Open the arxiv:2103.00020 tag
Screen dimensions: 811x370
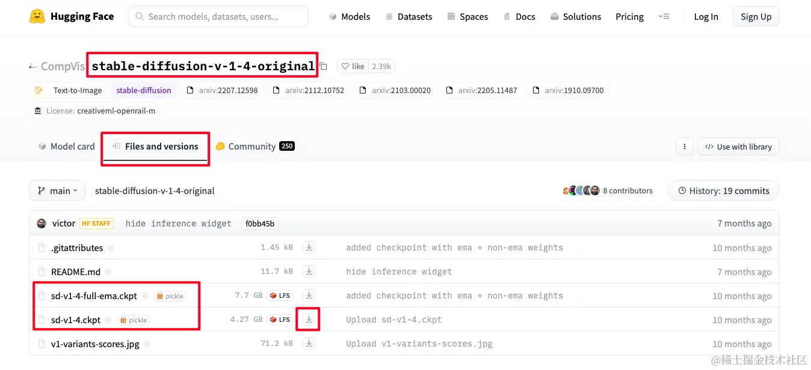coord(395,90)
